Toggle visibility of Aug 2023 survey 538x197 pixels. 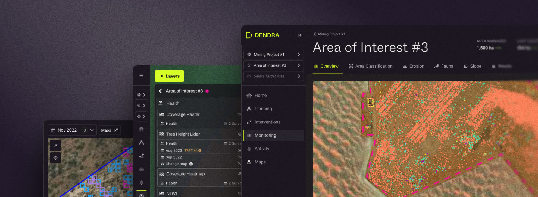click(239, 150)
